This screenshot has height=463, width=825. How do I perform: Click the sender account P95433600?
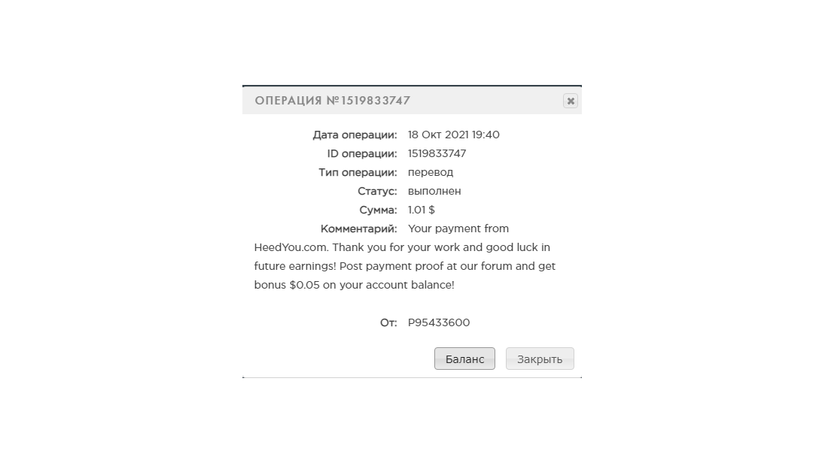(x=439, y=322)
